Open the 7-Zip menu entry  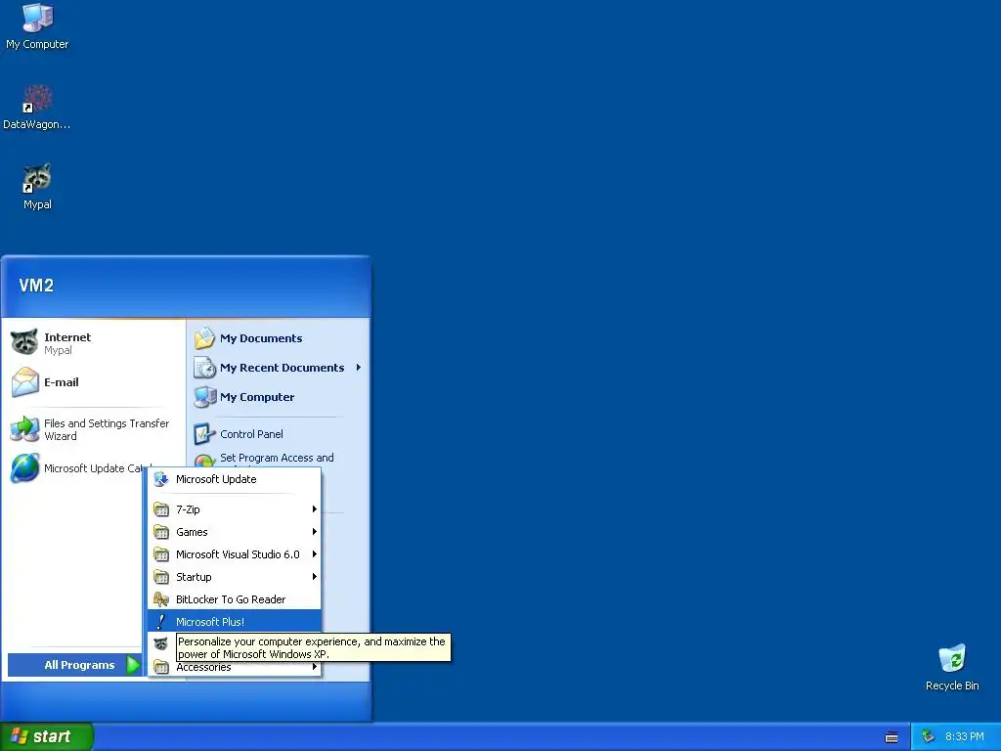(x=235, y=509)
